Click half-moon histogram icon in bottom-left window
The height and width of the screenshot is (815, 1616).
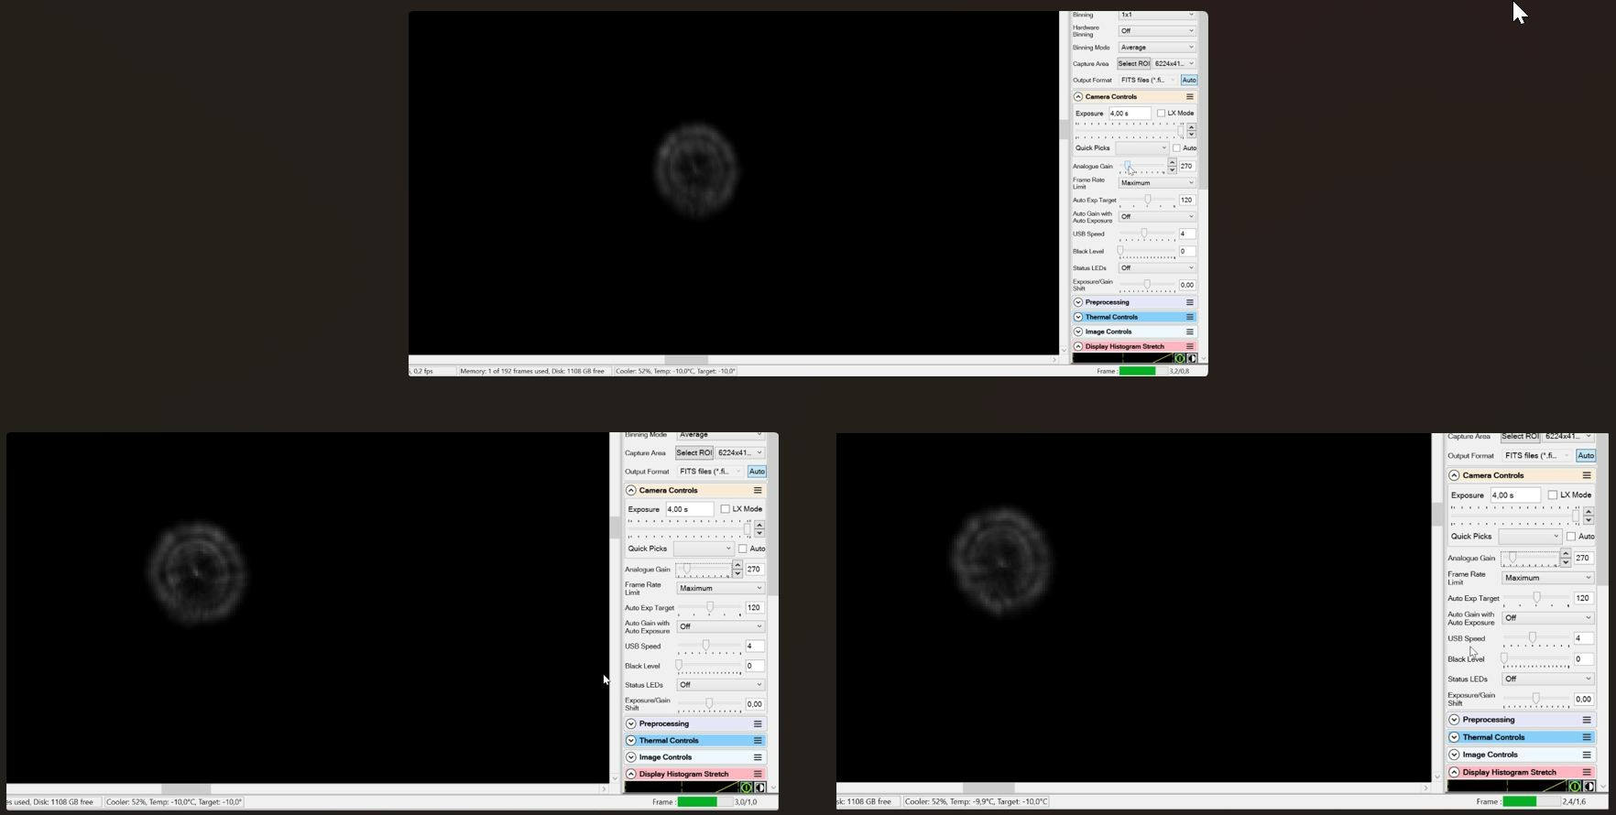pyautogui.click(x=759, y=788)
